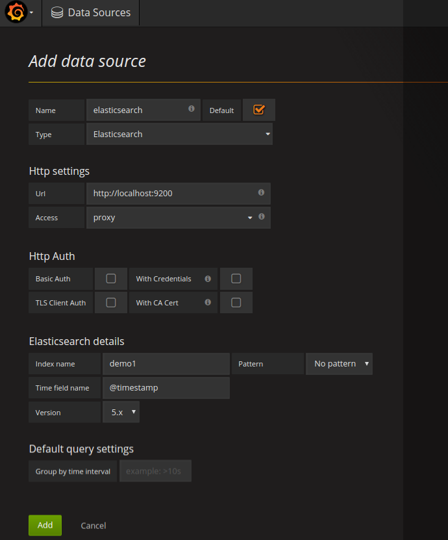Click the Index name label

click(x=64, y=364)
